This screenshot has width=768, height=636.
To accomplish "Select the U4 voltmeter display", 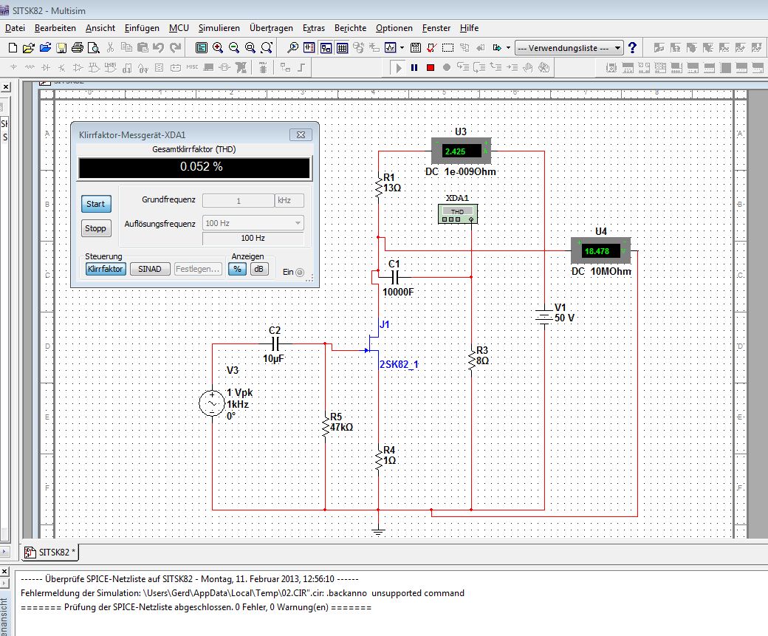I will pyautogui.click(x=600, y=250).
